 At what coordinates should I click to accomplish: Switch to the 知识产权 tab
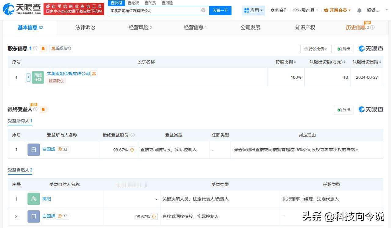coord(305,27)
